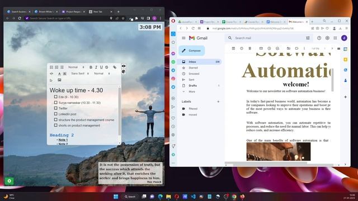
Task: Switch to the New Tab tab in left browser
Action: coord(101,12)
